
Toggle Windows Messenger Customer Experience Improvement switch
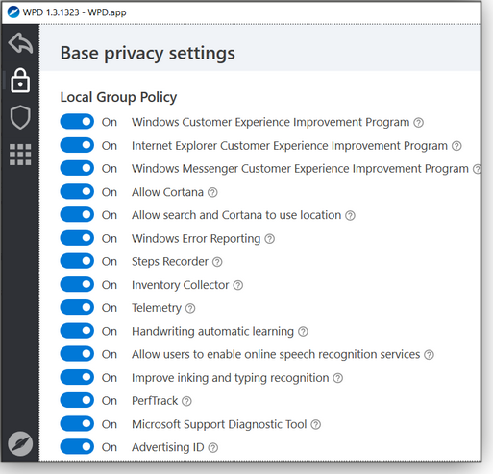tap(77, 168)
